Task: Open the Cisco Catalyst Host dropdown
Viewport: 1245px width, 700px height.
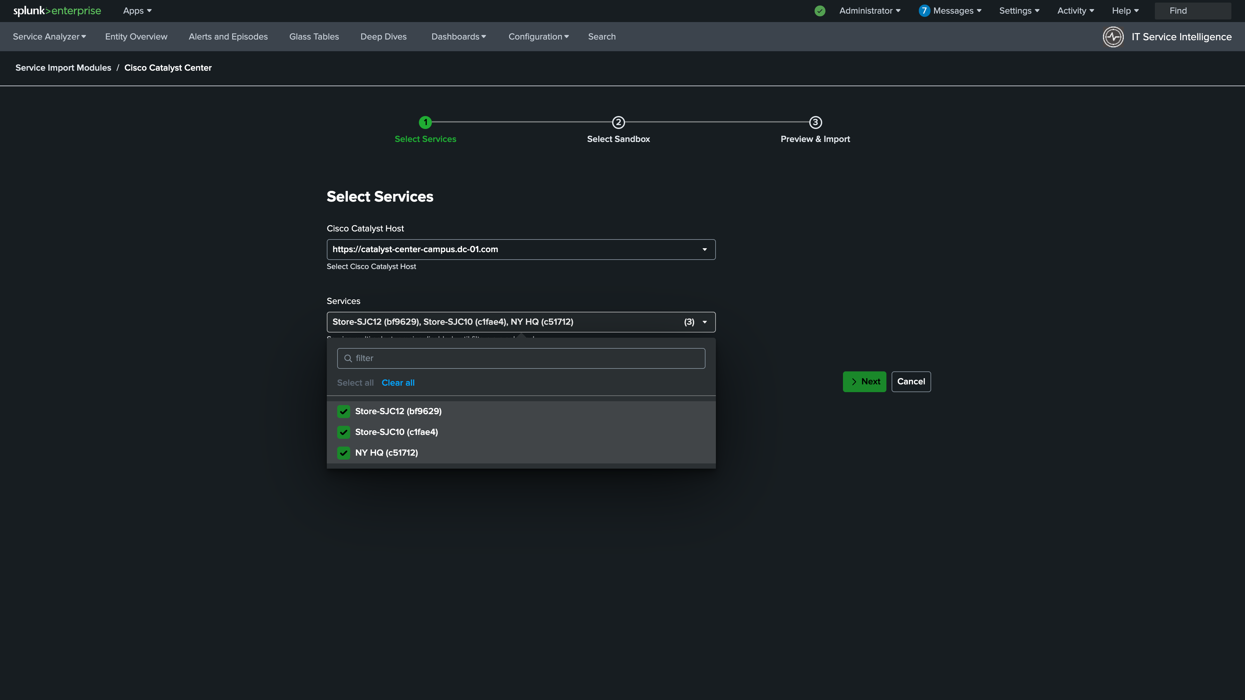Action: point(521,250)
